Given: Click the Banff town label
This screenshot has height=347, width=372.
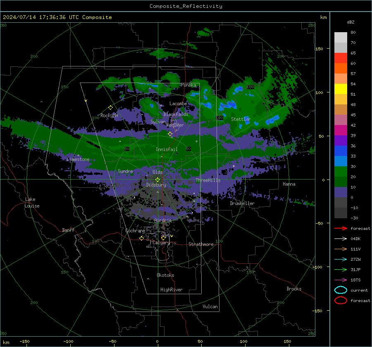Looking at the screenshot, I should (68, 230).
